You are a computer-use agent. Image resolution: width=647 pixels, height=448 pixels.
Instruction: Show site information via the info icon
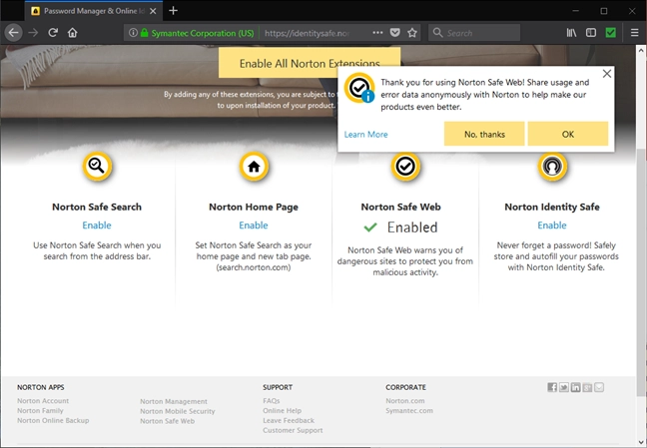(x=133, y=33)
